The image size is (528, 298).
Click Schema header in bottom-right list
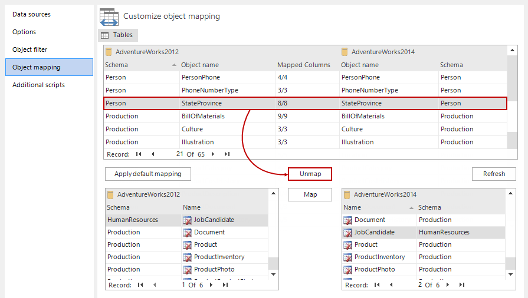(x=429, y=207)
